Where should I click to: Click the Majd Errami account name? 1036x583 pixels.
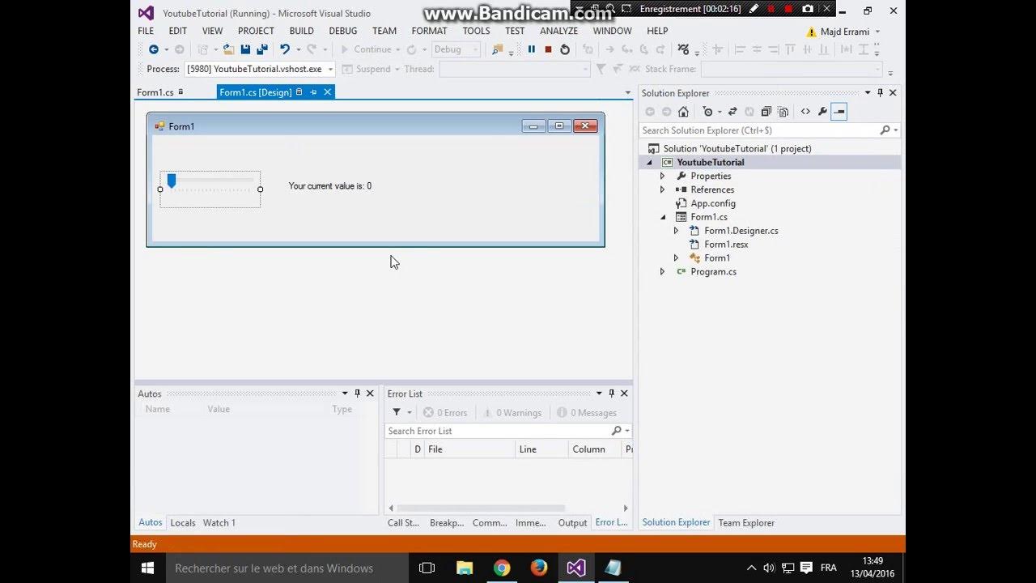pyautogui.click(x=845, y=32)
